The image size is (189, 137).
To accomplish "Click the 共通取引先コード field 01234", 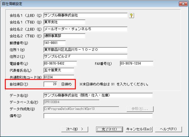I will 59,77.
